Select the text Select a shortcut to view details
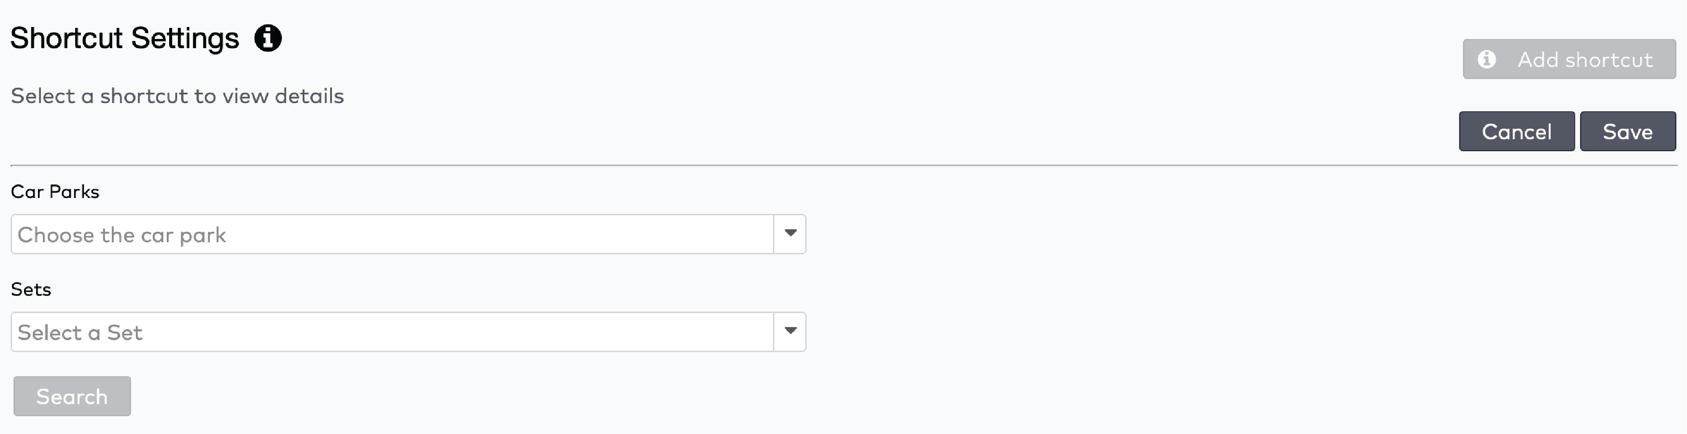 click(176, 95)
